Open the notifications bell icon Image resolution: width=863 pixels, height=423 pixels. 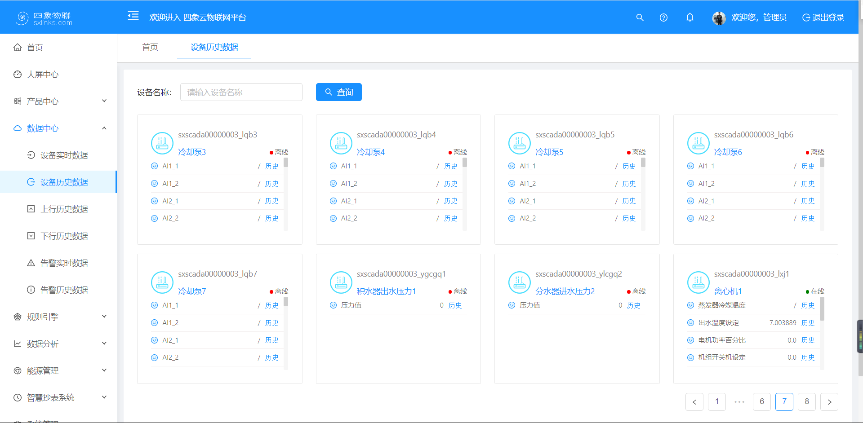pos(690,18)
